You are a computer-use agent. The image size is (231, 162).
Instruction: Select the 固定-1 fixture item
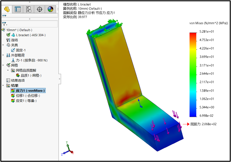21,50
